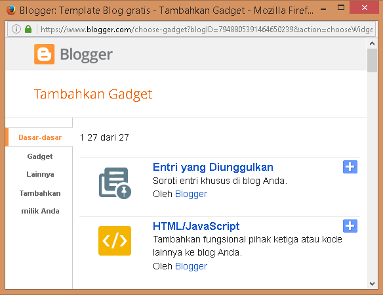Open Tambahkan milik Anda tab
Screen dimensions: 383x295
pyautogui.click(x=40, y=202)
